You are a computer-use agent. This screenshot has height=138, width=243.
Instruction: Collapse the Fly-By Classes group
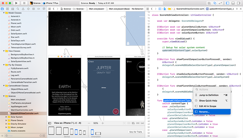point(3,65)
